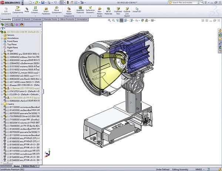Open ConfigurationManager tab icon
Viewport: 222px width, 171px height.
12,25
